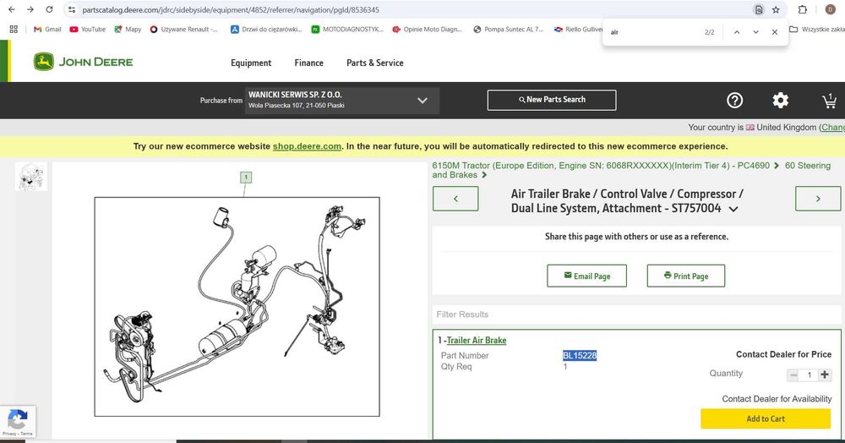
Task: Open the Finance menu
Action: 308,63
